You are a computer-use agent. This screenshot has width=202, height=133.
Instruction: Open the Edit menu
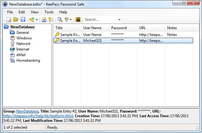point(22,12)
